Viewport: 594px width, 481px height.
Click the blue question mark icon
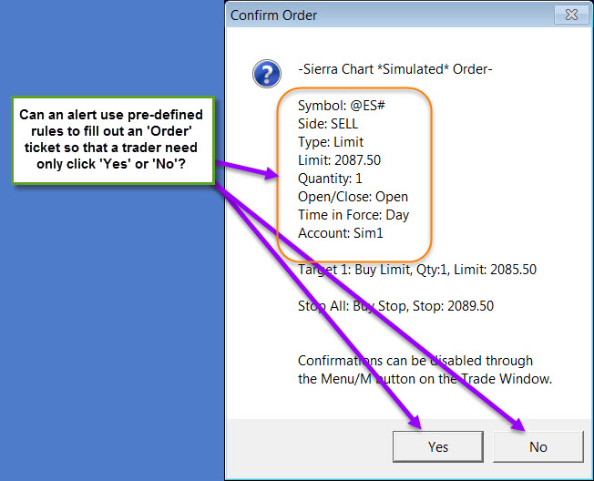click(x=267, y=74)
